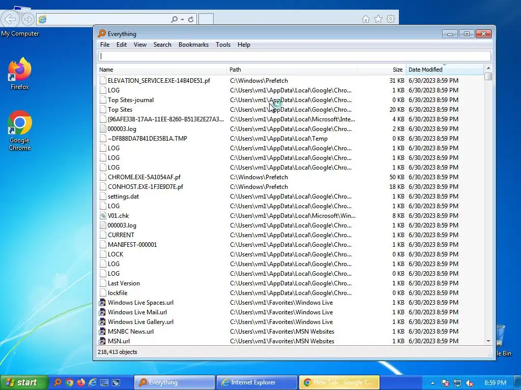Sort results by the Name column
The image size is (521, 390).
point(162,70)
